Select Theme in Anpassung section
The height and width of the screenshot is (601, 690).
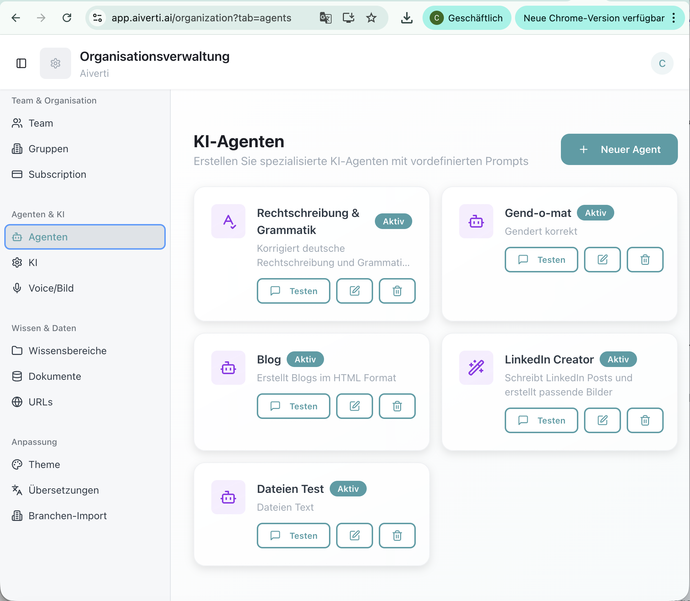click(x=44, y=464)
